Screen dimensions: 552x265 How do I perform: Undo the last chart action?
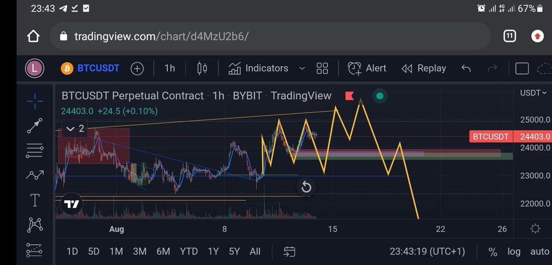(466, 68)
